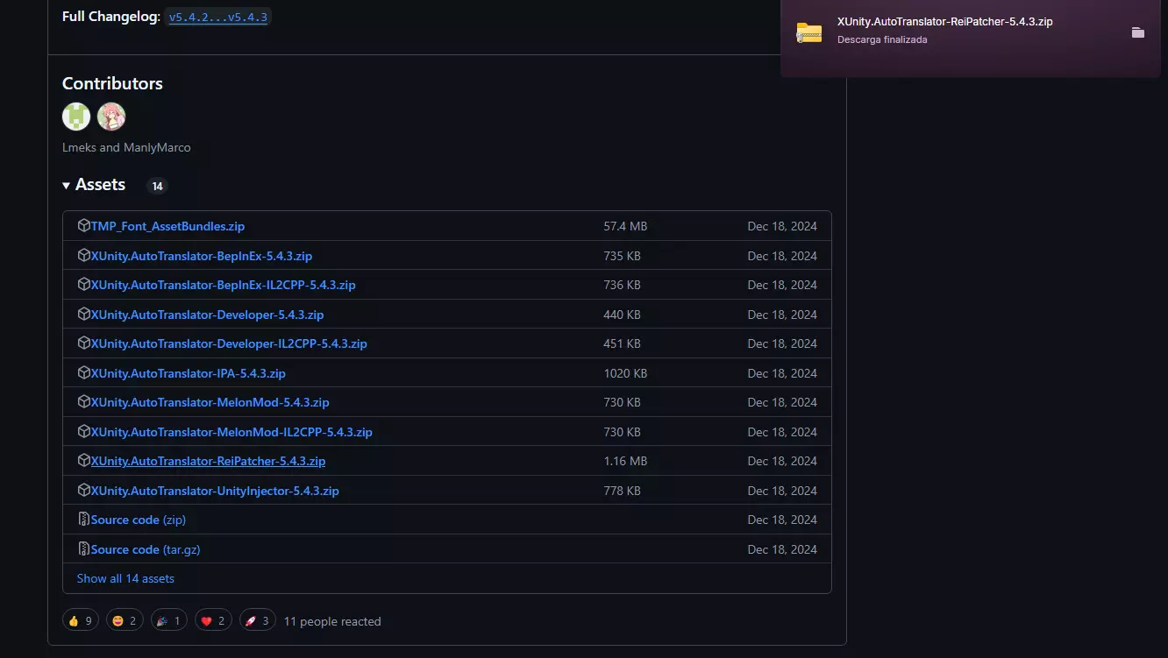1168x658 pixels.
Task: Select the 778 KB size of UnityInjector
Action: click(622, 491)
